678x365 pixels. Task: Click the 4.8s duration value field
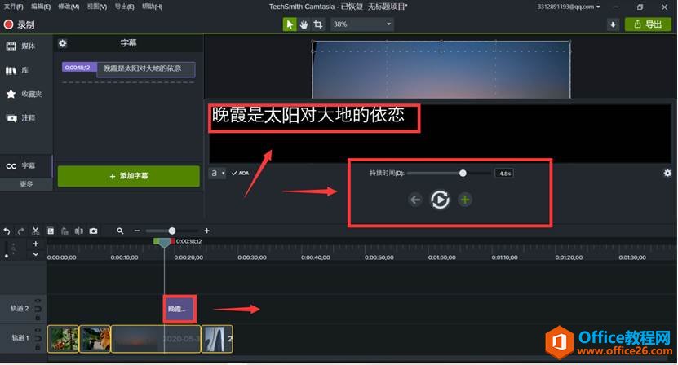pos(504,174)
